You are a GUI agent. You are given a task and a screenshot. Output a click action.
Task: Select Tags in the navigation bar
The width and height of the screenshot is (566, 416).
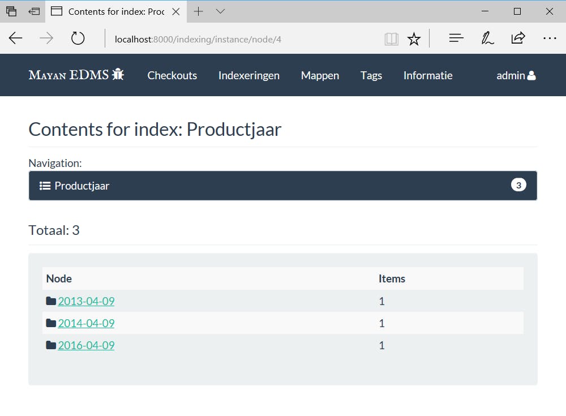click(x=371, y=75)
